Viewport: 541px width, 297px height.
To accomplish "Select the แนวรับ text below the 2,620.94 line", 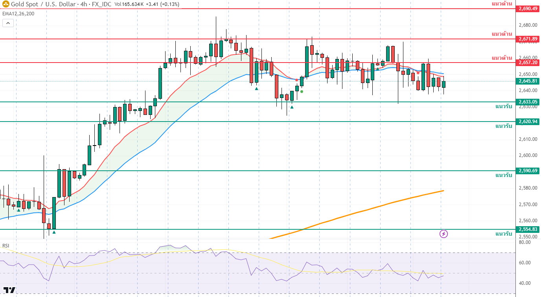I will tap(504, 126).
